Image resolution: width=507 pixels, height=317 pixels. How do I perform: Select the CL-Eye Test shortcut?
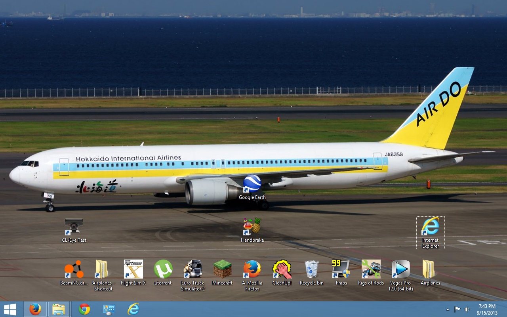74,230
